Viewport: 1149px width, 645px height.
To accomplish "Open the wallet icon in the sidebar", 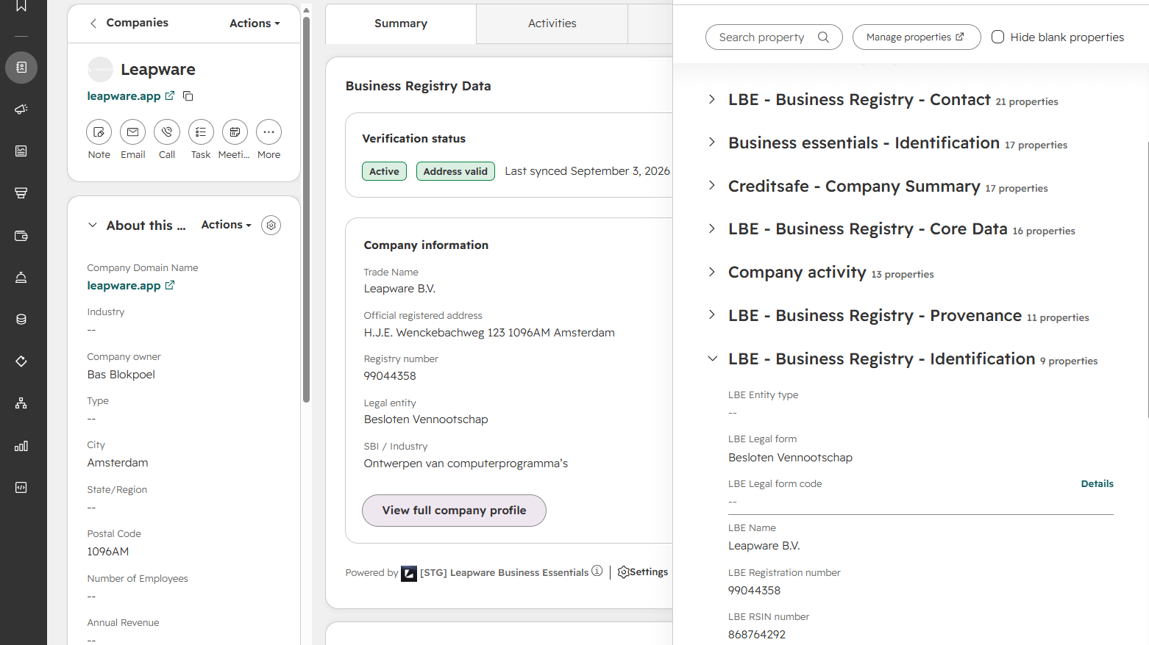I will click(x=21, y=236).
